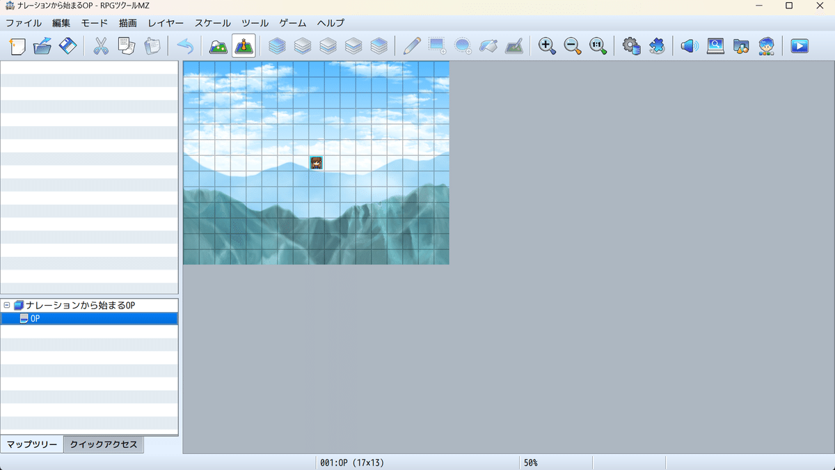Viewport: 835px width, 470px height.
Task: Undo last action with arrow icon
Action: pos(184,47)
